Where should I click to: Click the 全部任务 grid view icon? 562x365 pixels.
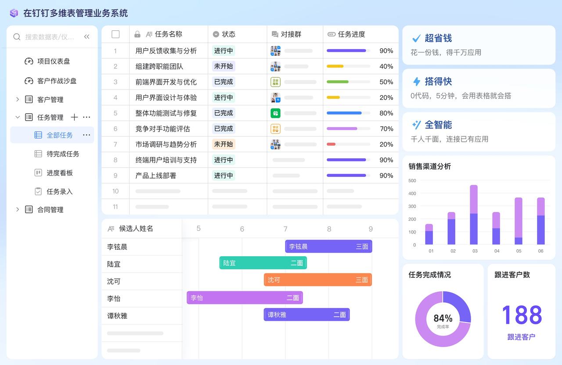pyautogui.click(x=38, y=135)
